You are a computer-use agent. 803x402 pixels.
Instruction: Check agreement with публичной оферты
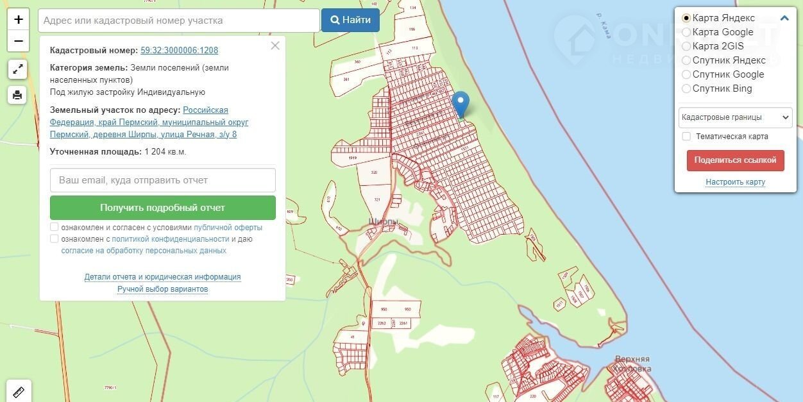[x=55, y=227]
